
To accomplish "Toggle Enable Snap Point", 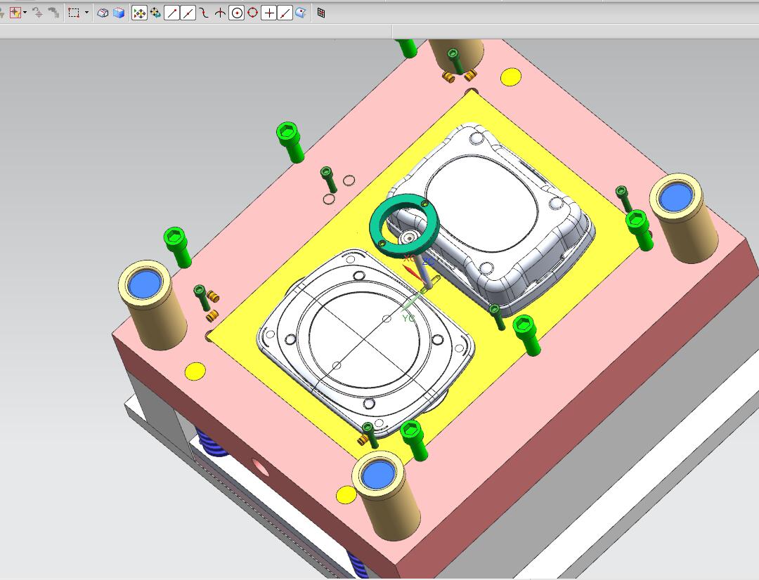I will [139, 13].
